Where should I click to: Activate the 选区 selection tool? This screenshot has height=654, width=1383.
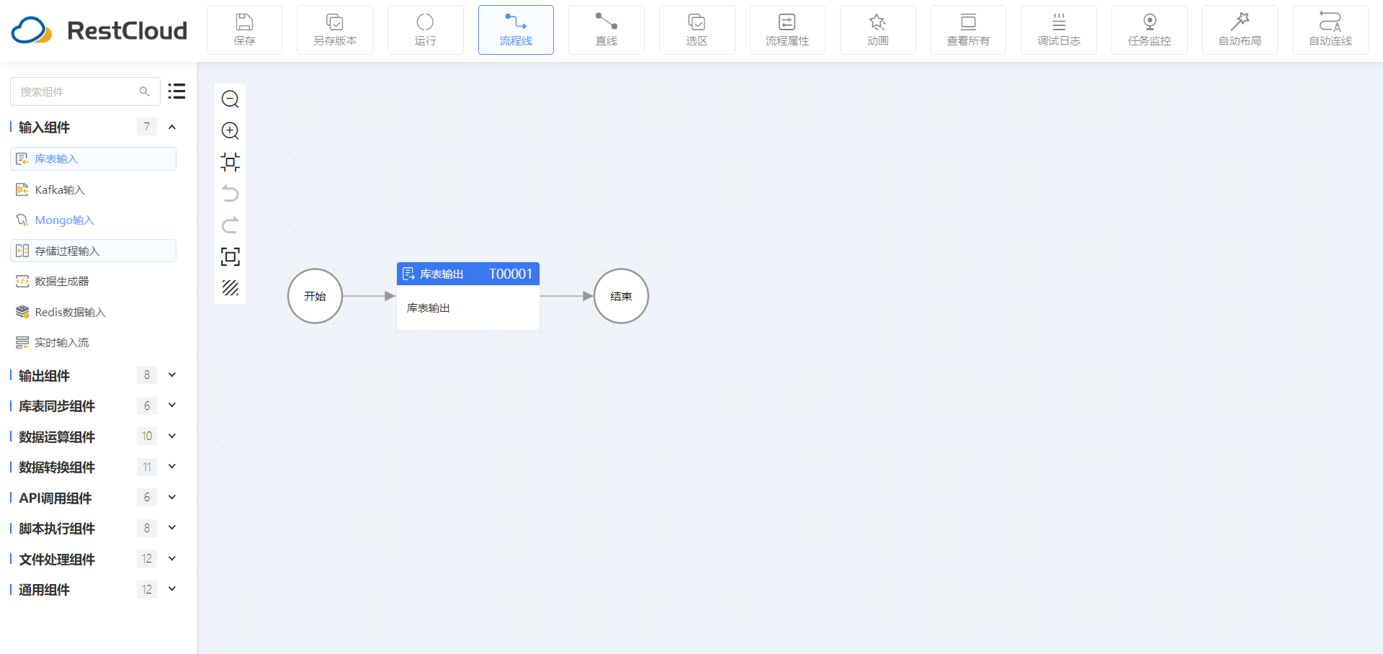pos(697,30)
